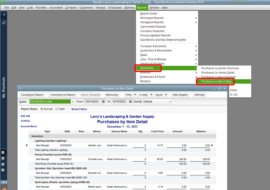Open Report Center from Reports menu
This screenshot has width=270, height=190.
click(149, 13)
